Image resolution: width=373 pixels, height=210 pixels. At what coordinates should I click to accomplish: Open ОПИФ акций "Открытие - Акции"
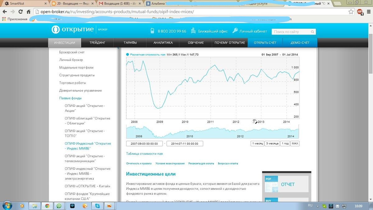pos(85,108)
